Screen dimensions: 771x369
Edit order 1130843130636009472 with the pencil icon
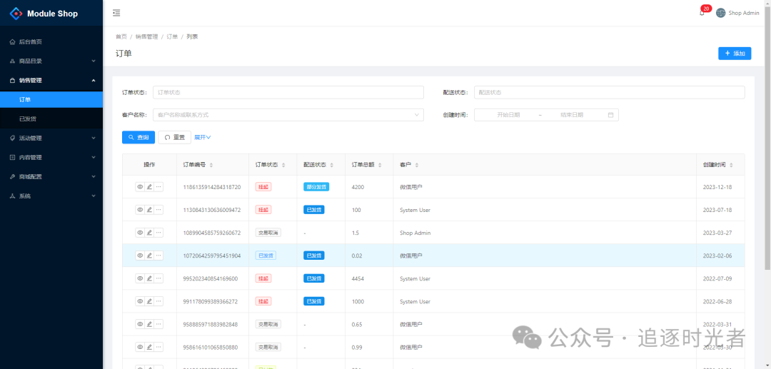click(149, 210)
